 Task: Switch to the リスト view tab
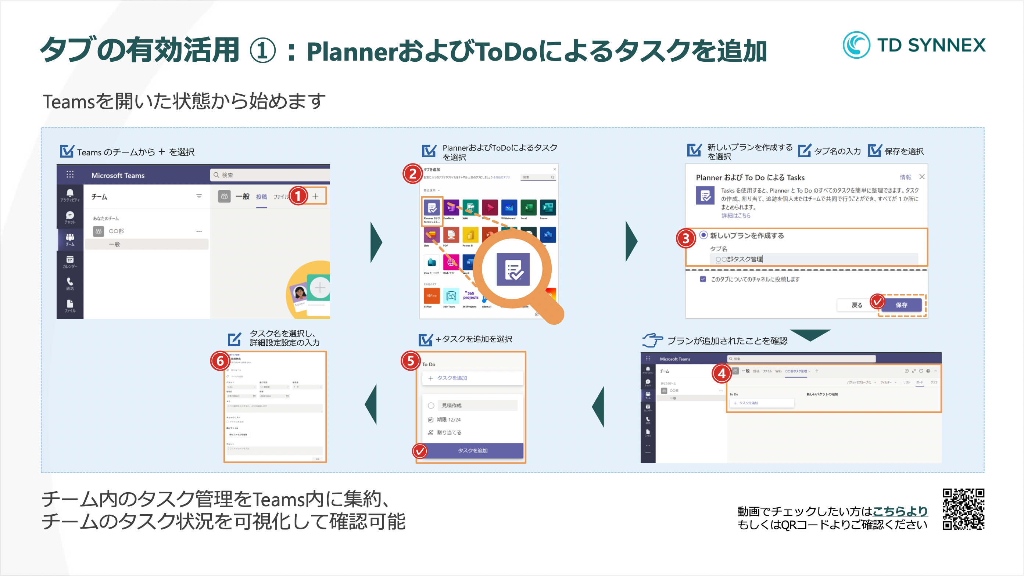click(x=907, y=382)
